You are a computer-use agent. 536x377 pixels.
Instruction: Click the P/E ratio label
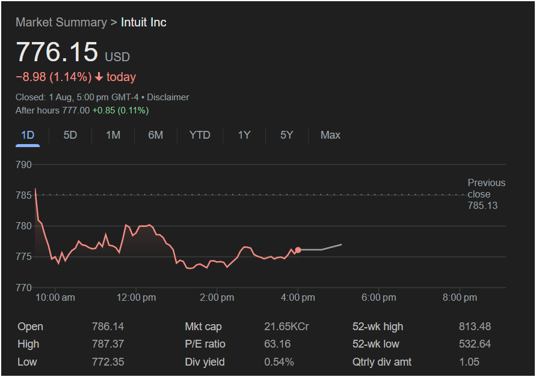click(x=205, y=344)
